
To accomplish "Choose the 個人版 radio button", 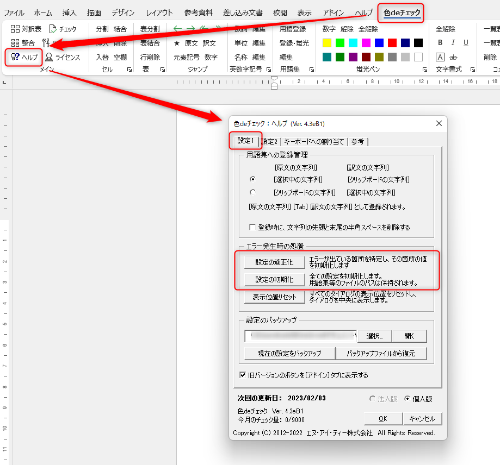I will (407, 399).
